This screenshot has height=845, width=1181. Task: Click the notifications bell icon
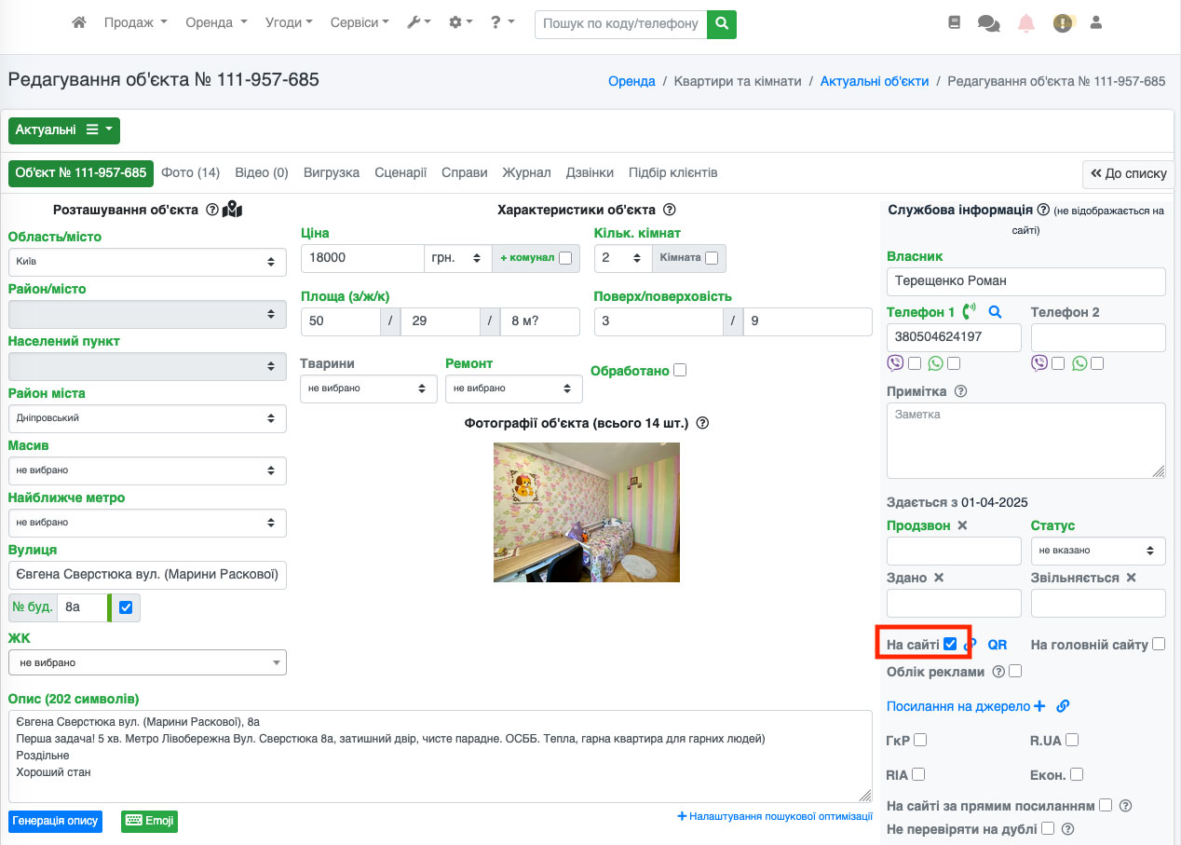click(x=1025, y=23)
